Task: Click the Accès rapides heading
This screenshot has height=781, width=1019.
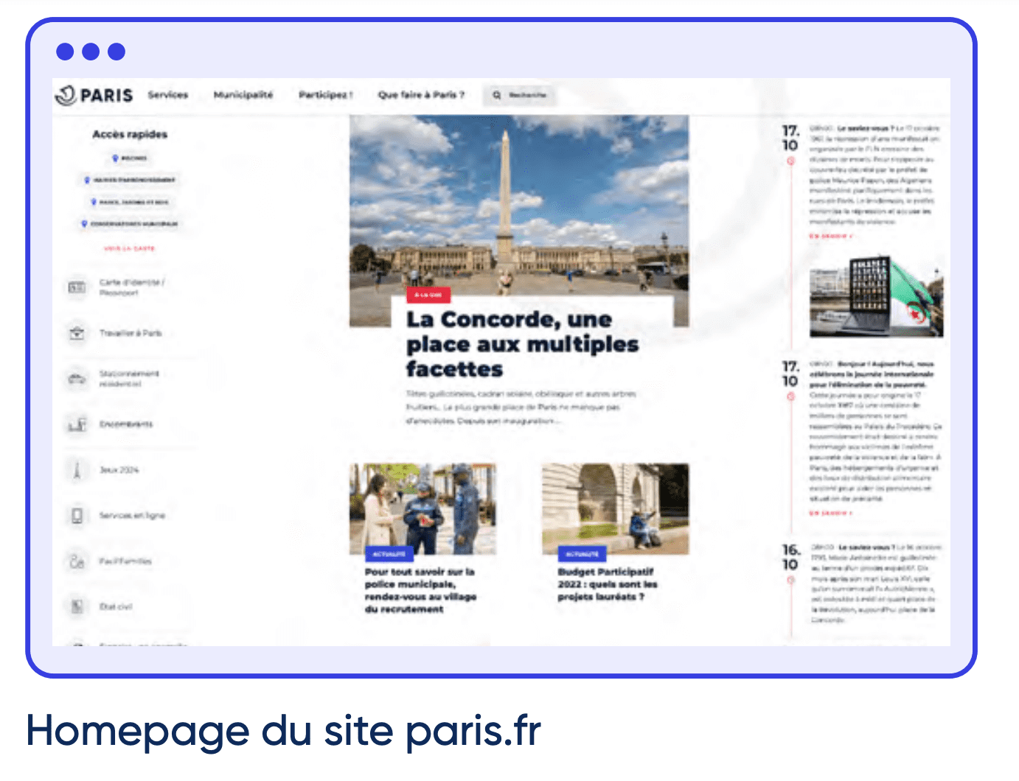Action: pyautogui.click(x=130, y=134)
